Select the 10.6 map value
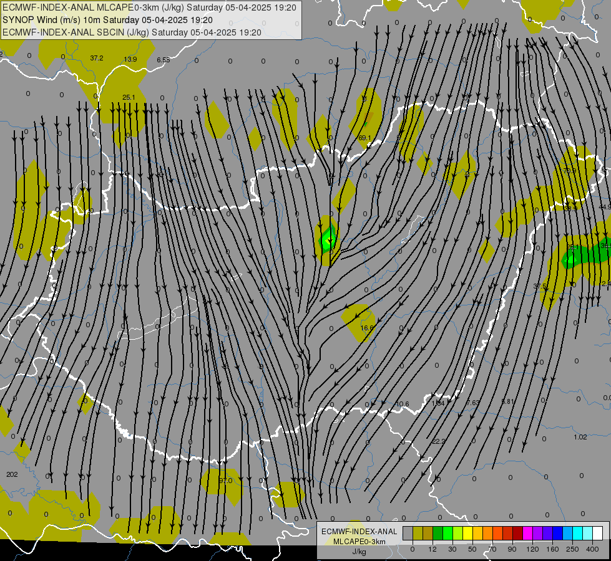 coord(403,404)
